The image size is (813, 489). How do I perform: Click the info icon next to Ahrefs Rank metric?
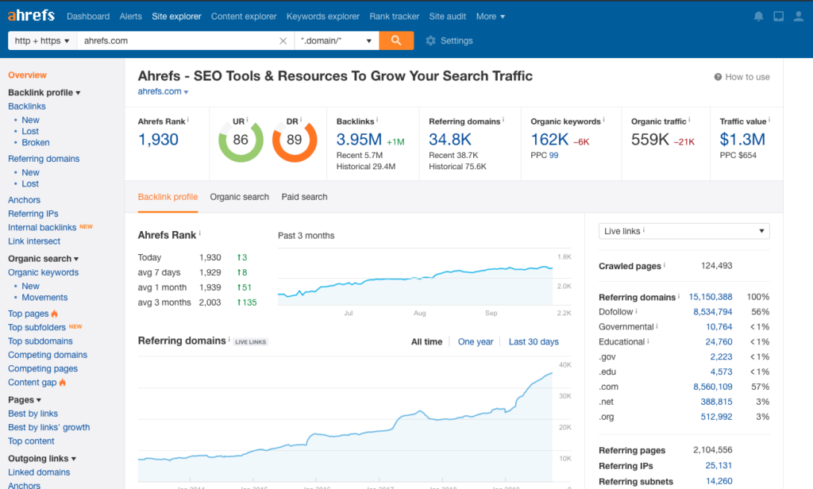point(188,120)
